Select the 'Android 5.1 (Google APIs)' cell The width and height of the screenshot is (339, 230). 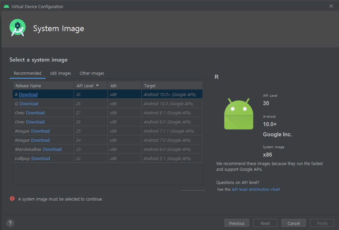[x=172, y=158]
